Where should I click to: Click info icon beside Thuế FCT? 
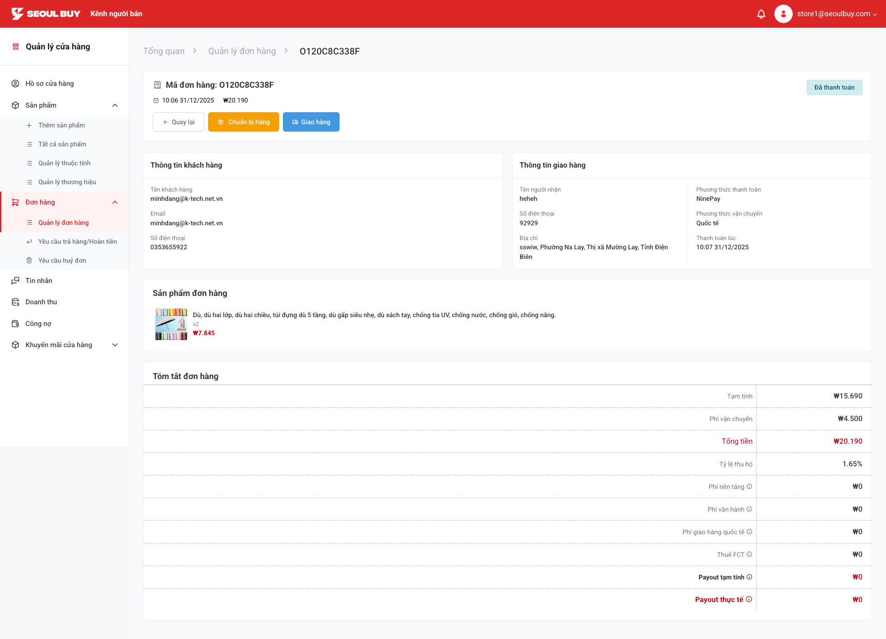pos(749,554)
